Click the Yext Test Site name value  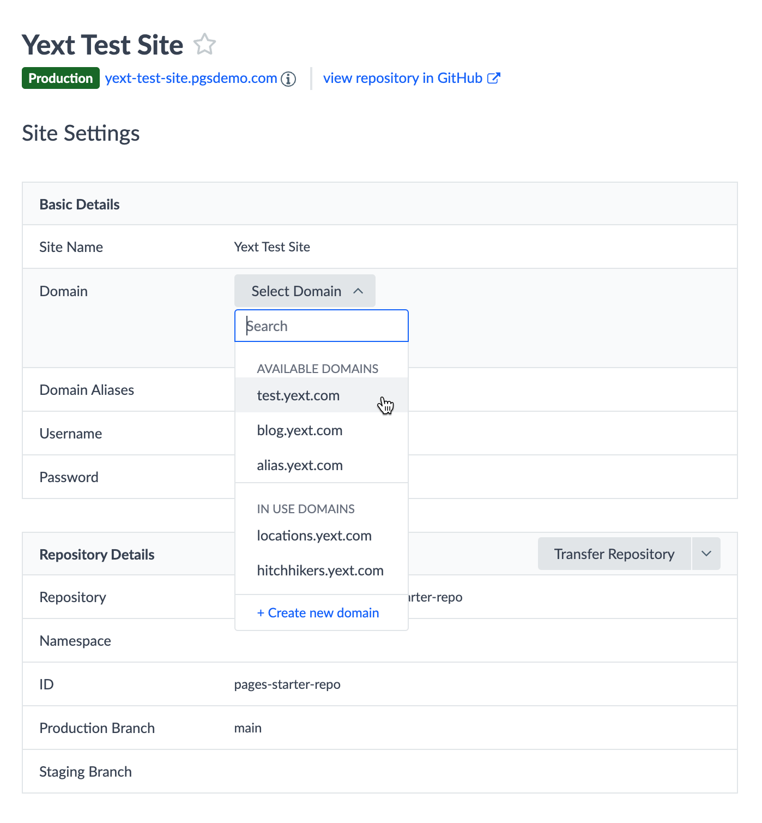[272, 247]
